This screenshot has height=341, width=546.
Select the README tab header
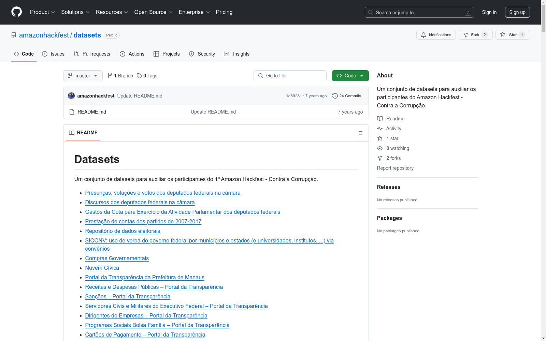pos(83,133)
